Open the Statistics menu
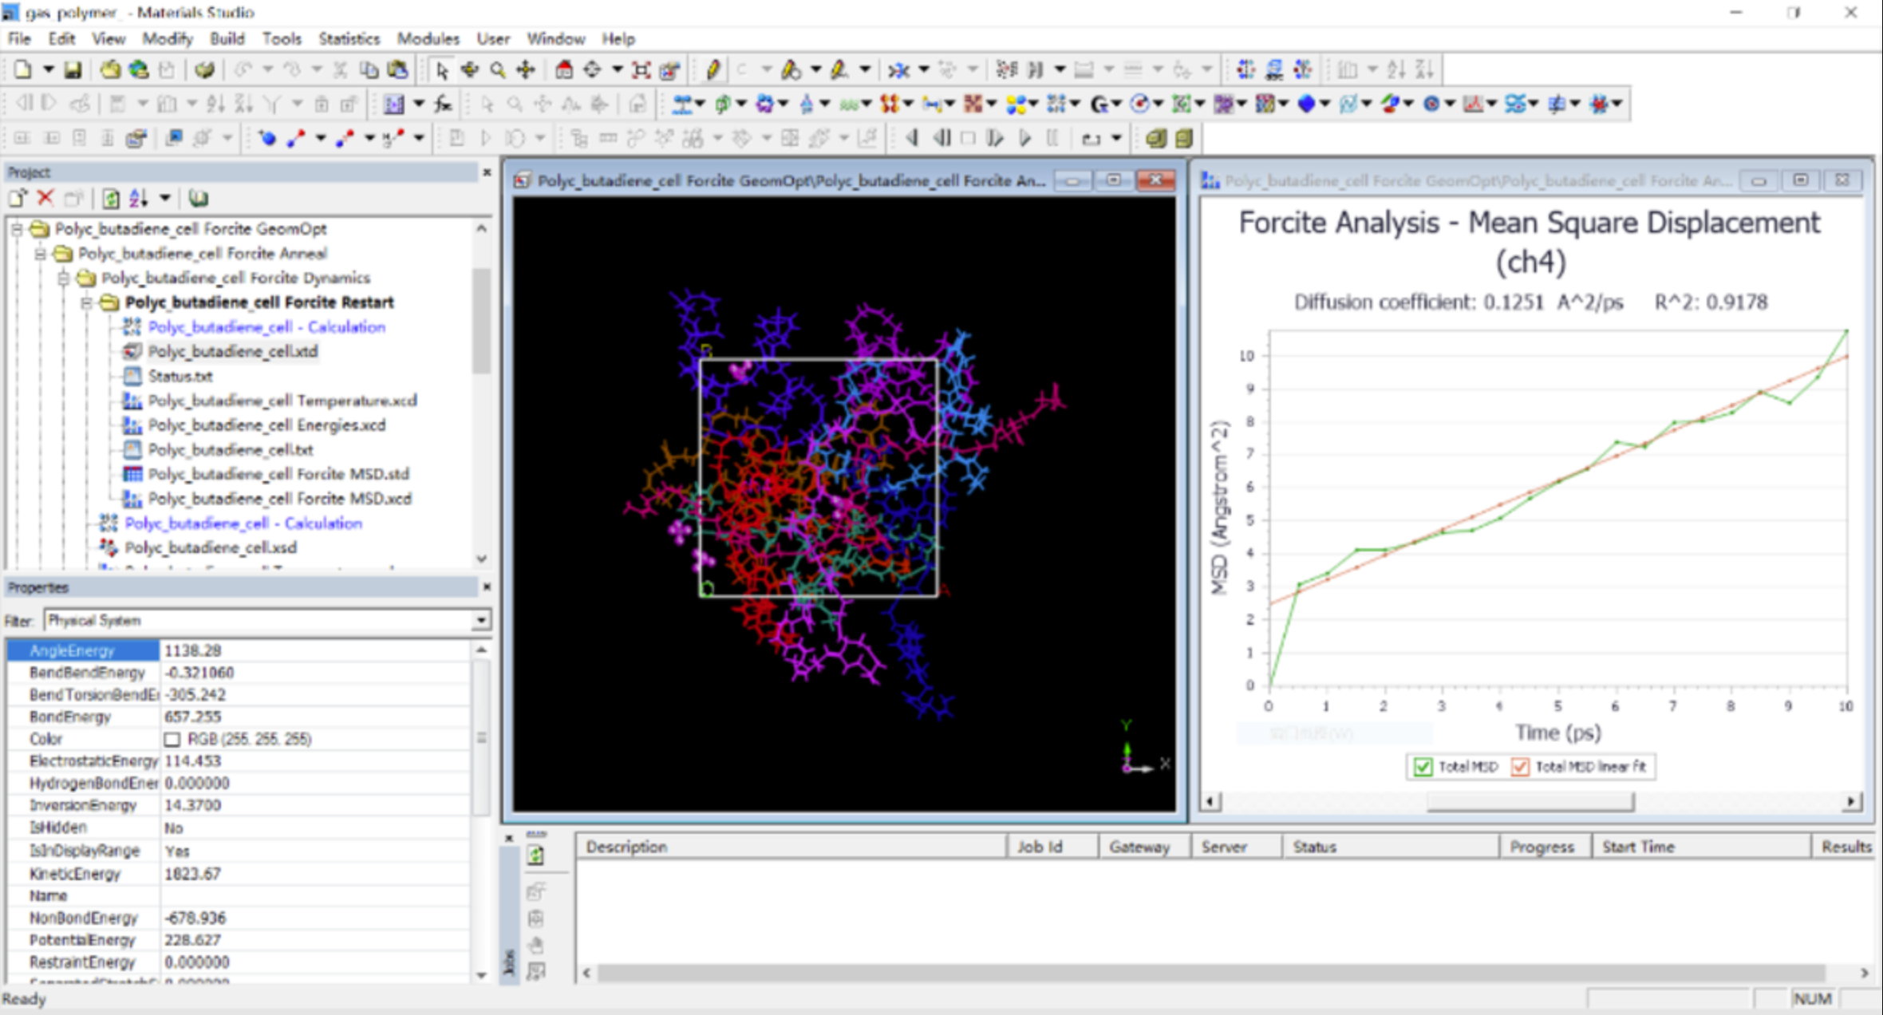Viewport: 1883px width, 1015px height. tap(349, 38)
